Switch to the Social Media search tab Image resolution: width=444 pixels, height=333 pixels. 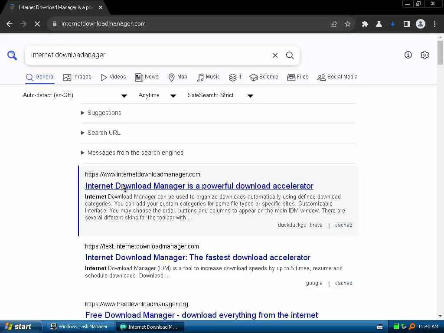tap(337, 77)
